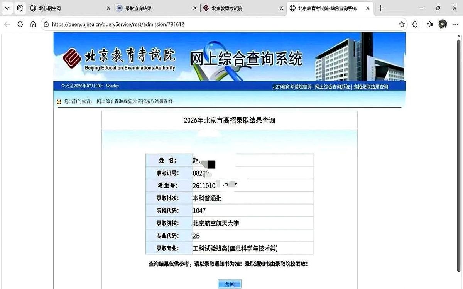Open the 高招录取结果查询 header link
Screen dimensions: 463x289
click(x=371, y=87)
